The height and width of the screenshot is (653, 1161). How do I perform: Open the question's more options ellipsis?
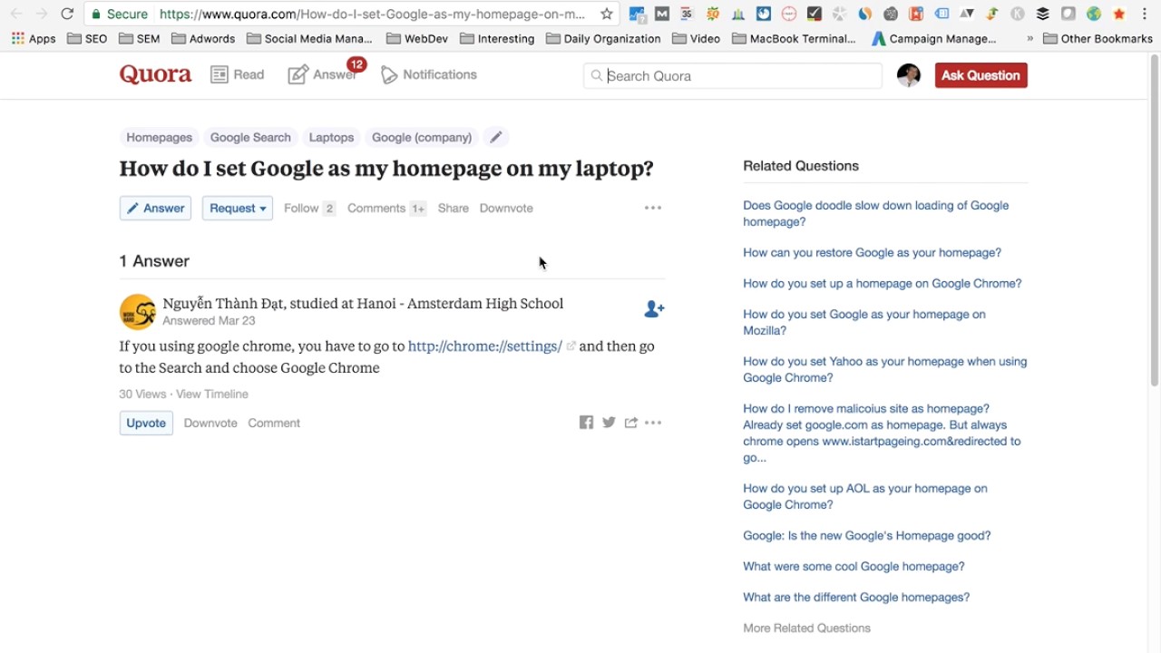[653, 208]
